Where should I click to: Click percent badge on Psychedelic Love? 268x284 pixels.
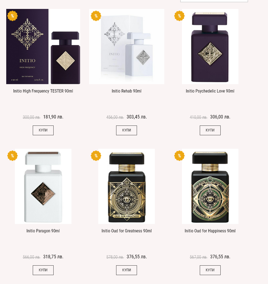point(179,16)
